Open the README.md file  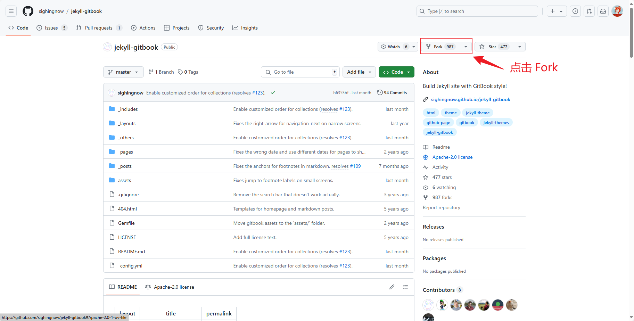tap(131, 252)
